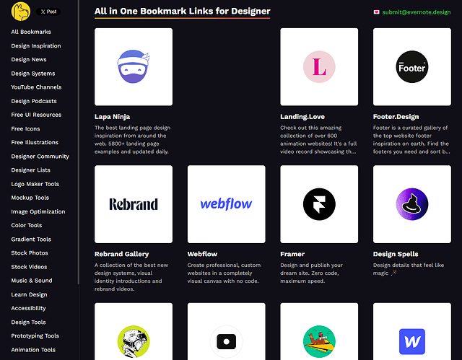Select Color Tools category
This screenshot has height=360, width=462.
pos(27,225)
